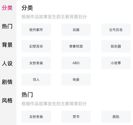133x125 pixels.
Task: Go to the 人设 sidebar tab
Action: pos(7,63)
